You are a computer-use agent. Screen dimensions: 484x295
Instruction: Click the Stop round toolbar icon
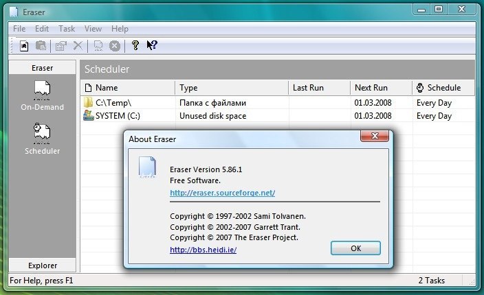point(115,46)
